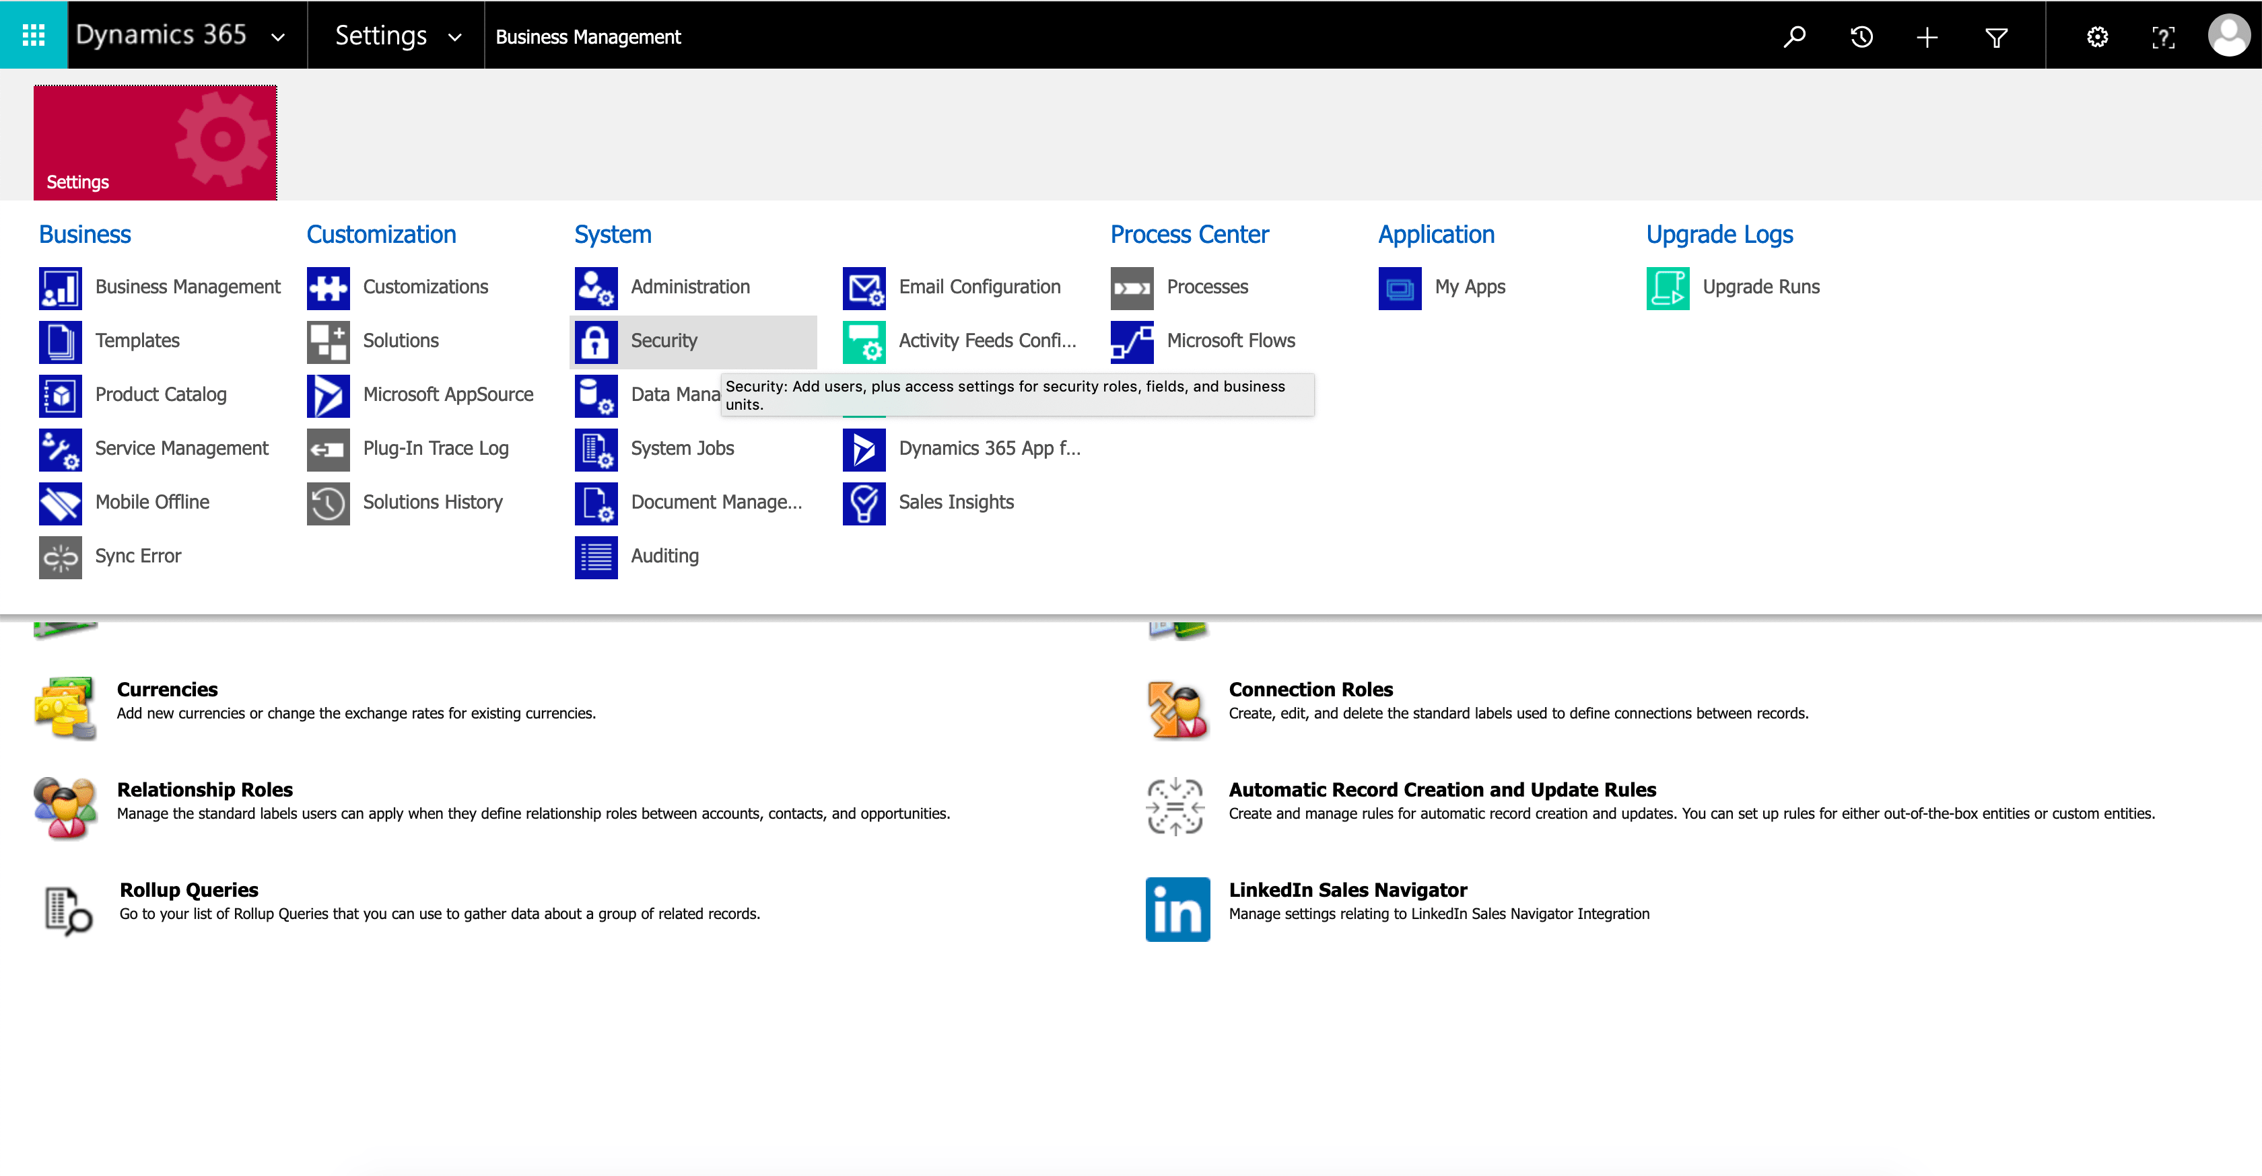This screenshot has width=2262, height=1176.
Task: Click the Relationship Roles people icon
Action: pos(65,807)
